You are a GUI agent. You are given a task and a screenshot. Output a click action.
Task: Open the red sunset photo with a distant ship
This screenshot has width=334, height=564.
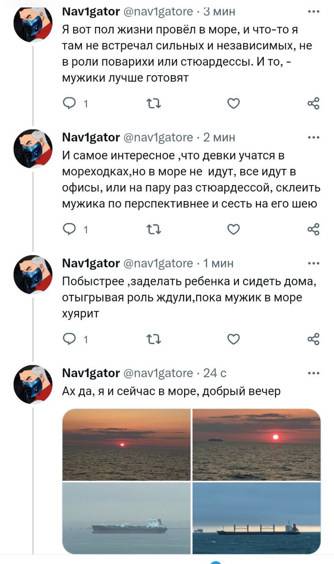(x=257, y=444)
